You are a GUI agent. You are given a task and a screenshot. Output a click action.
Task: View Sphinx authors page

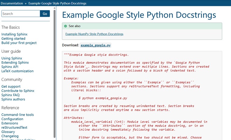click(x=13, y=99)
